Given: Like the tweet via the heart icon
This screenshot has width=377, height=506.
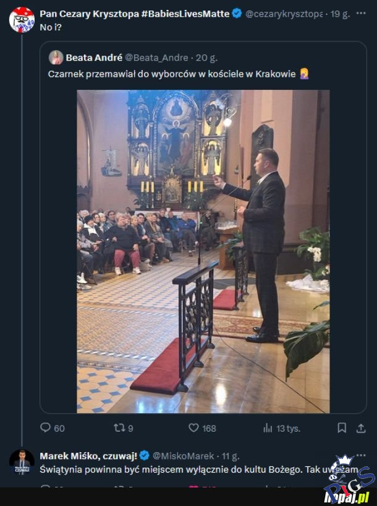Looking at the screenshot, I should 193,427.
